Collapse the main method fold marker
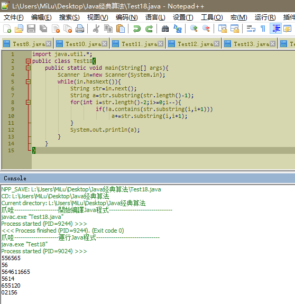The image size is (295, 304). [x=29, y=68]
